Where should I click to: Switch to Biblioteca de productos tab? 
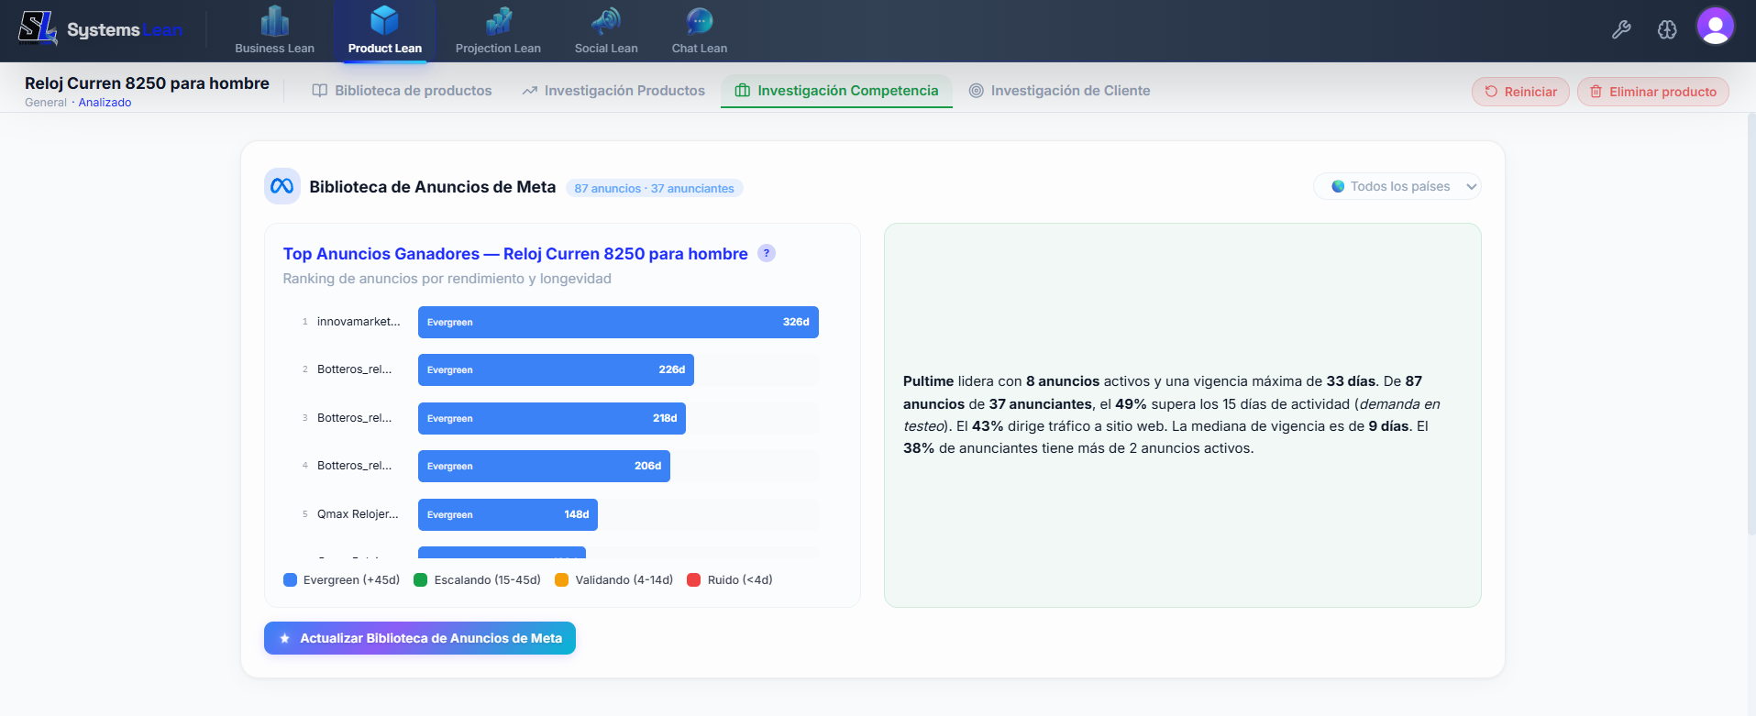(x=402, y=91)
